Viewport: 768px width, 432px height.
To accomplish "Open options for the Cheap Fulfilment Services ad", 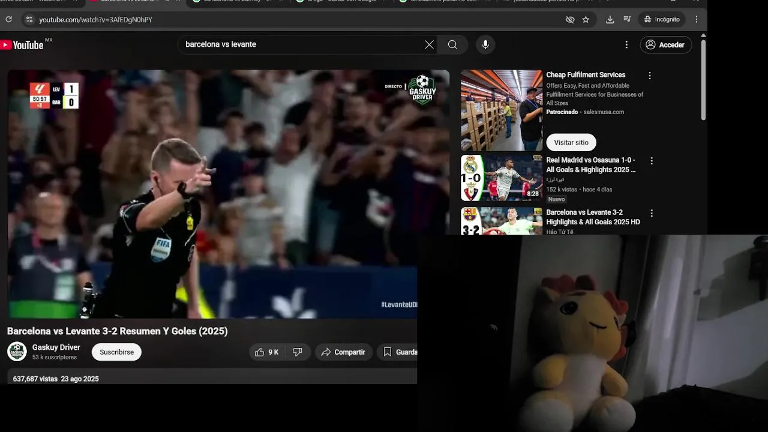I will point(649,76).
